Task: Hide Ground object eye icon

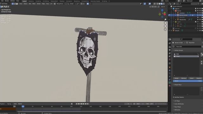Action: click(x=200, y=31)
